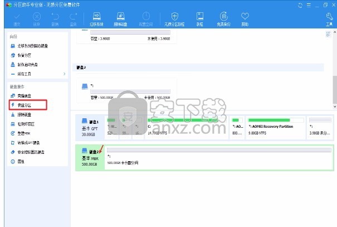Screen dimensions: 337x227
Task: Open disk Properties (属性) in sidebar
Action: click(21, 161)
